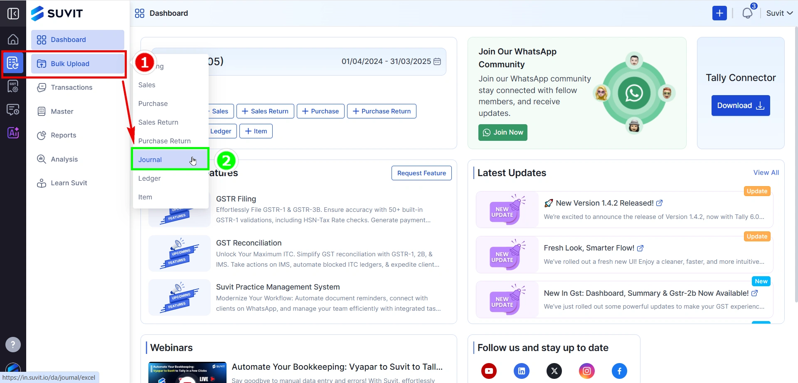Select the data-entry automation icon in the left rail
Screen dimensions: 798x383
(x=13, y=63)
